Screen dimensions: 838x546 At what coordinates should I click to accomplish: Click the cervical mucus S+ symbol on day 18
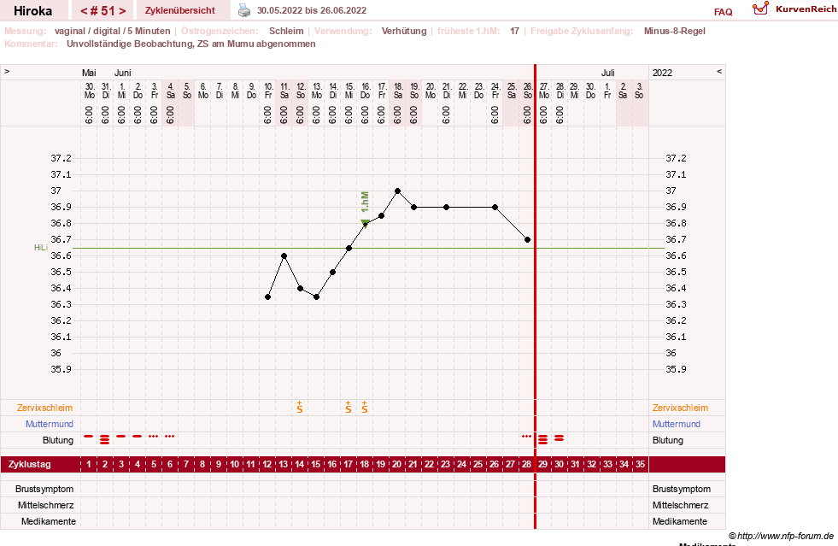click(x=365, y=407)
